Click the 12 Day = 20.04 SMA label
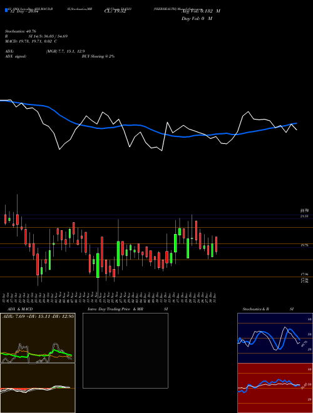Viewport: 313px width, 413px height. coord(24,11)
